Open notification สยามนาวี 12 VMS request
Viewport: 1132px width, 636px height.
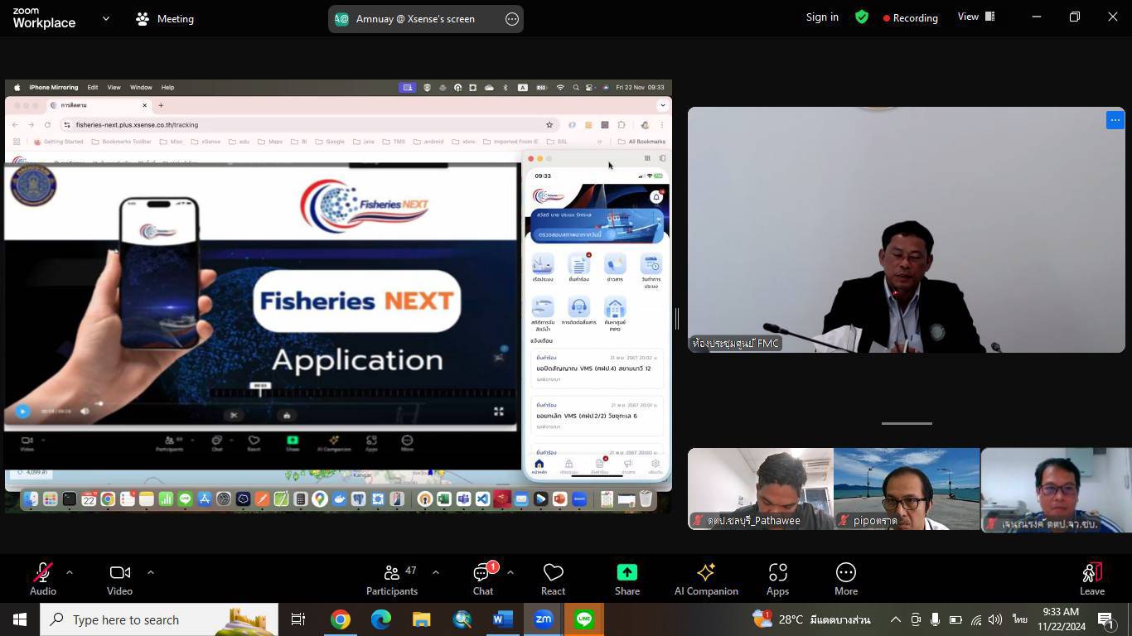tap(597, 369)
